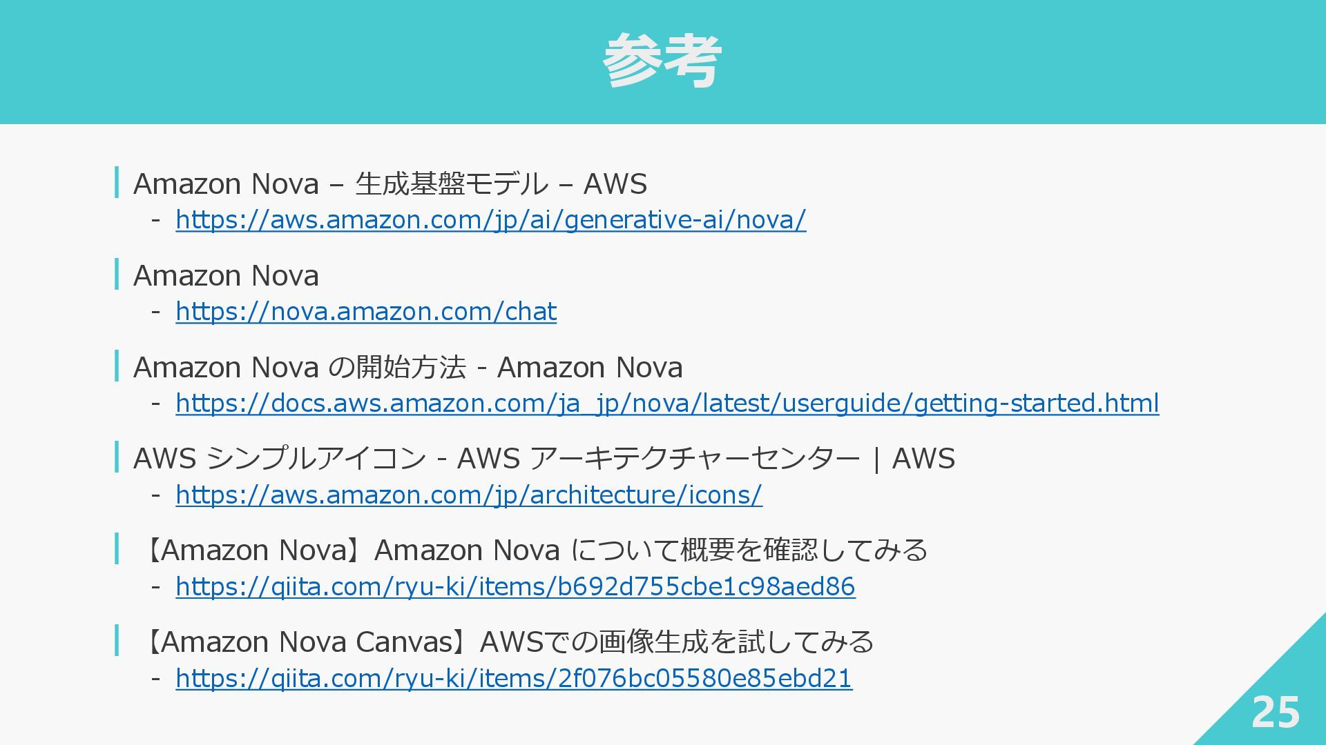Select heading Amazon Nova – 生成基盤モデル – AWS
The height and width of the screenshot is (745, 1326).
coord(390,183)
